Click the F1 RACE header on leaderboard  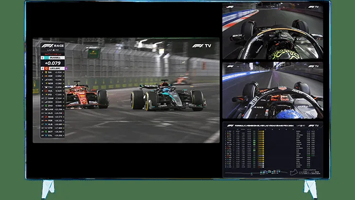pos(53,46)
